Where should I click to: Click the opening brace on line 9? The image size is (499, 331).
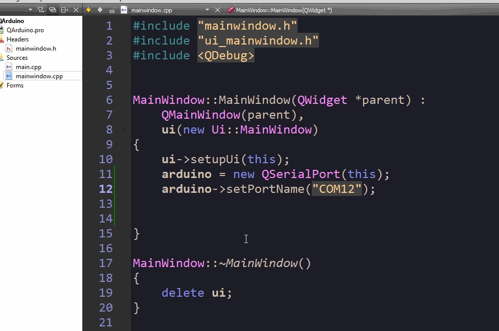136,145
